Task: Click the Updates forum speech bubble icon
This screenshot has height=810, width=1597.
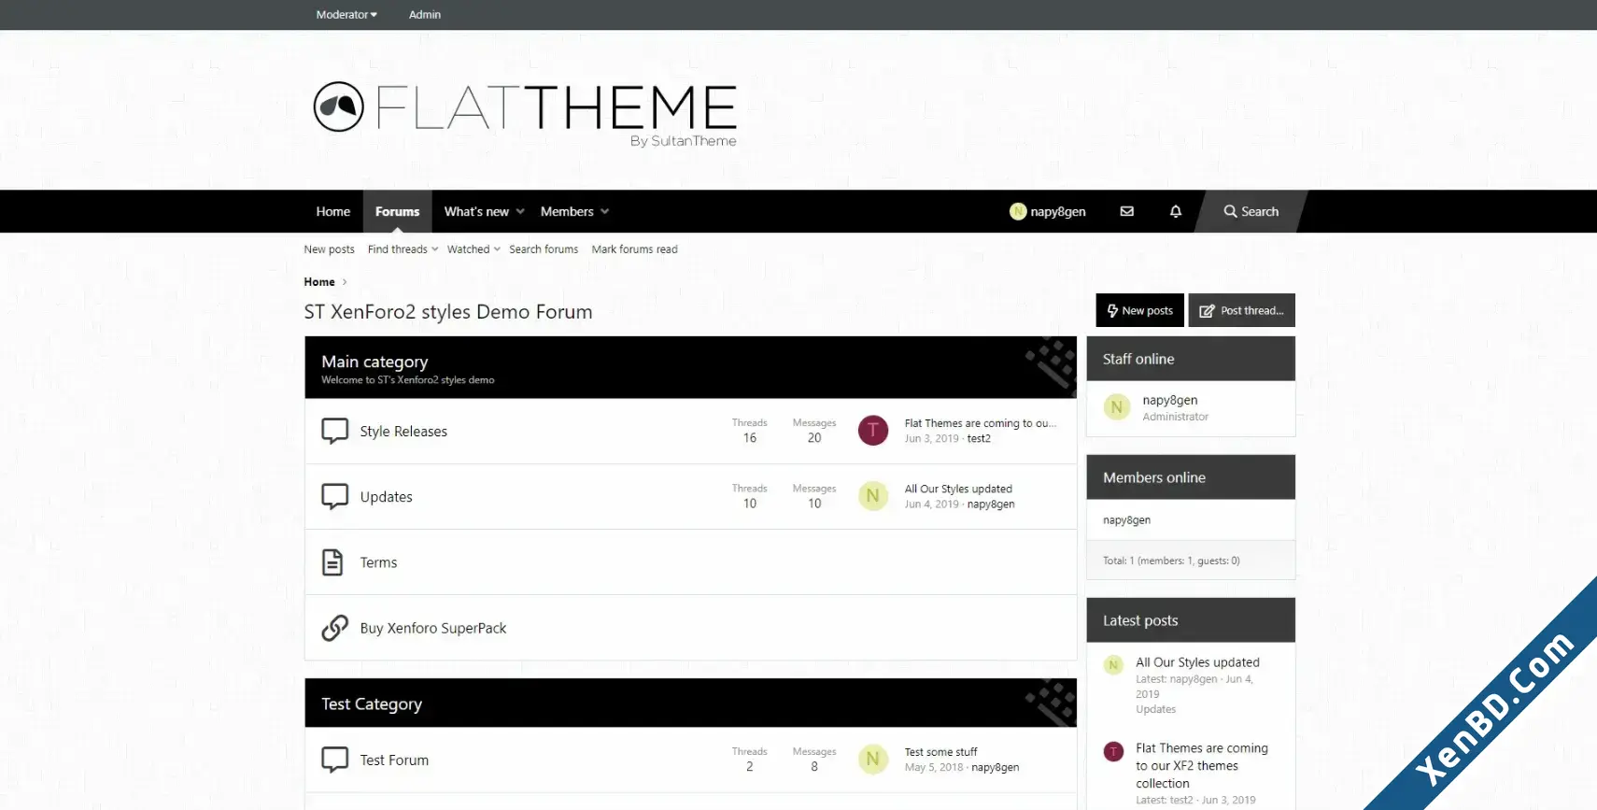Action: [x=334, y=496]
